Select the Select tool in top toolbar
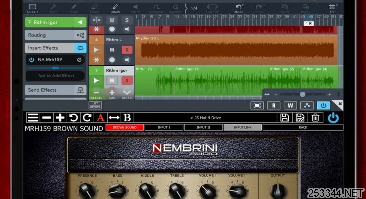Viewport: 366px width, 199px height. [x=32, y=9]
